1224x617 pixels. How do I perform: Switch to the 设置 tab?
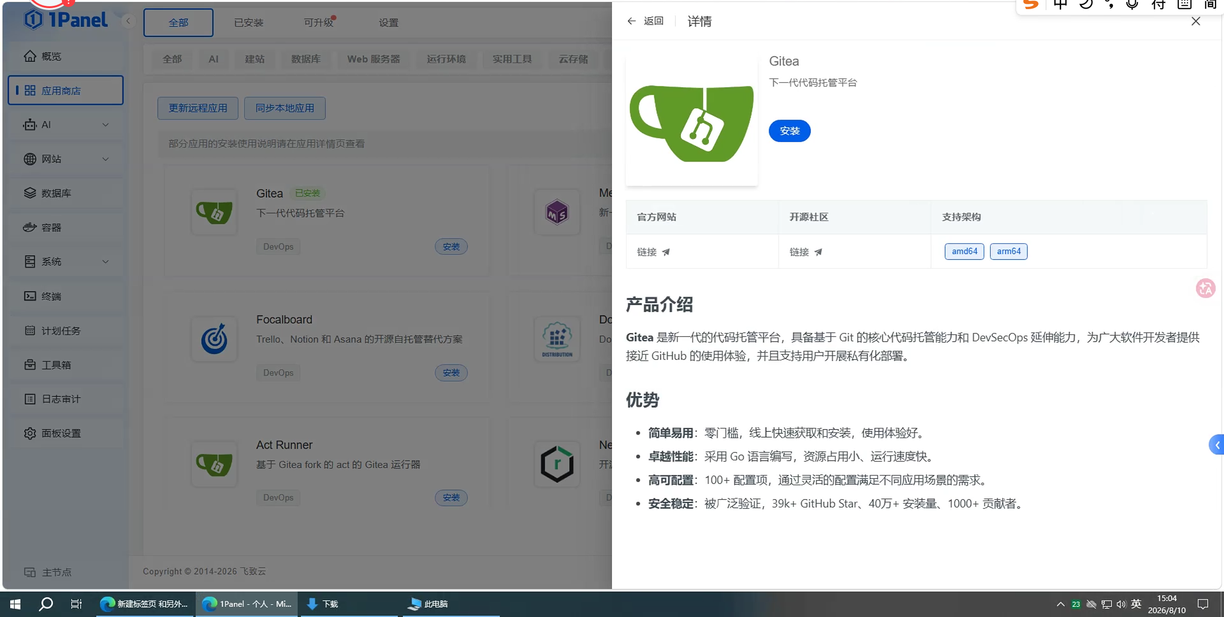point(388,23)
